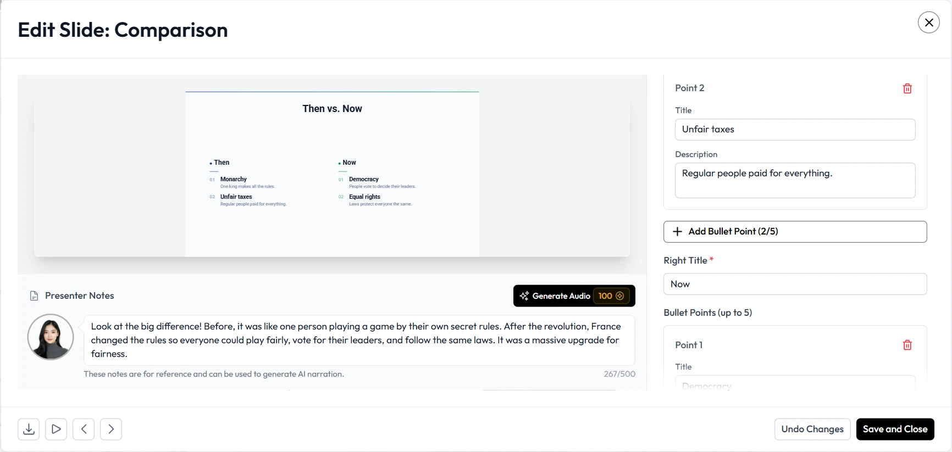This screenshot has height=452, width=952.
Task: Generate Audio for presenter notes
Action: point(574,296)
